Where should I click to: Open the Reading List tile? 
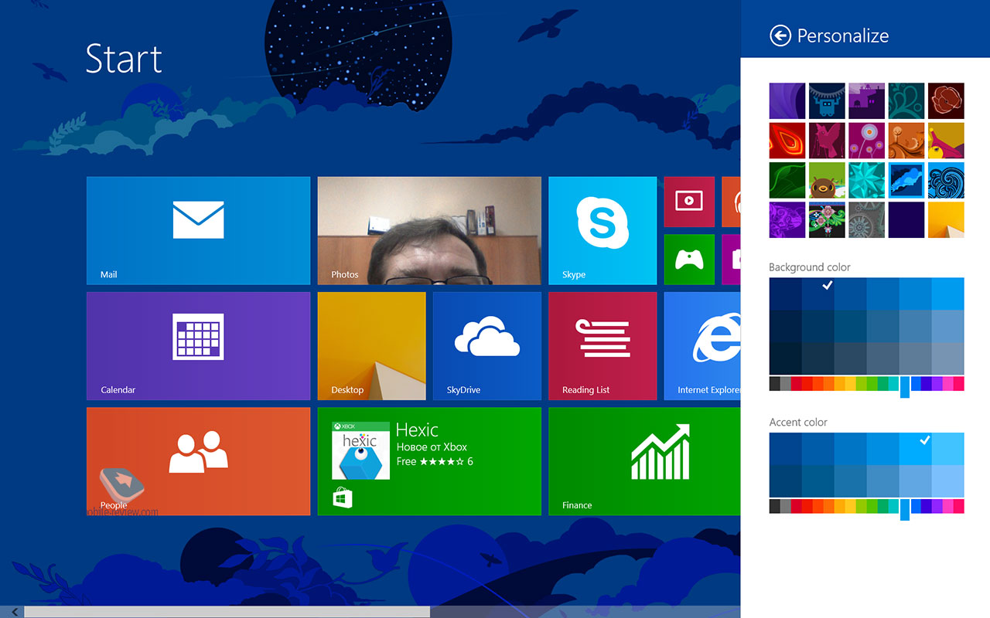[603, 346]
